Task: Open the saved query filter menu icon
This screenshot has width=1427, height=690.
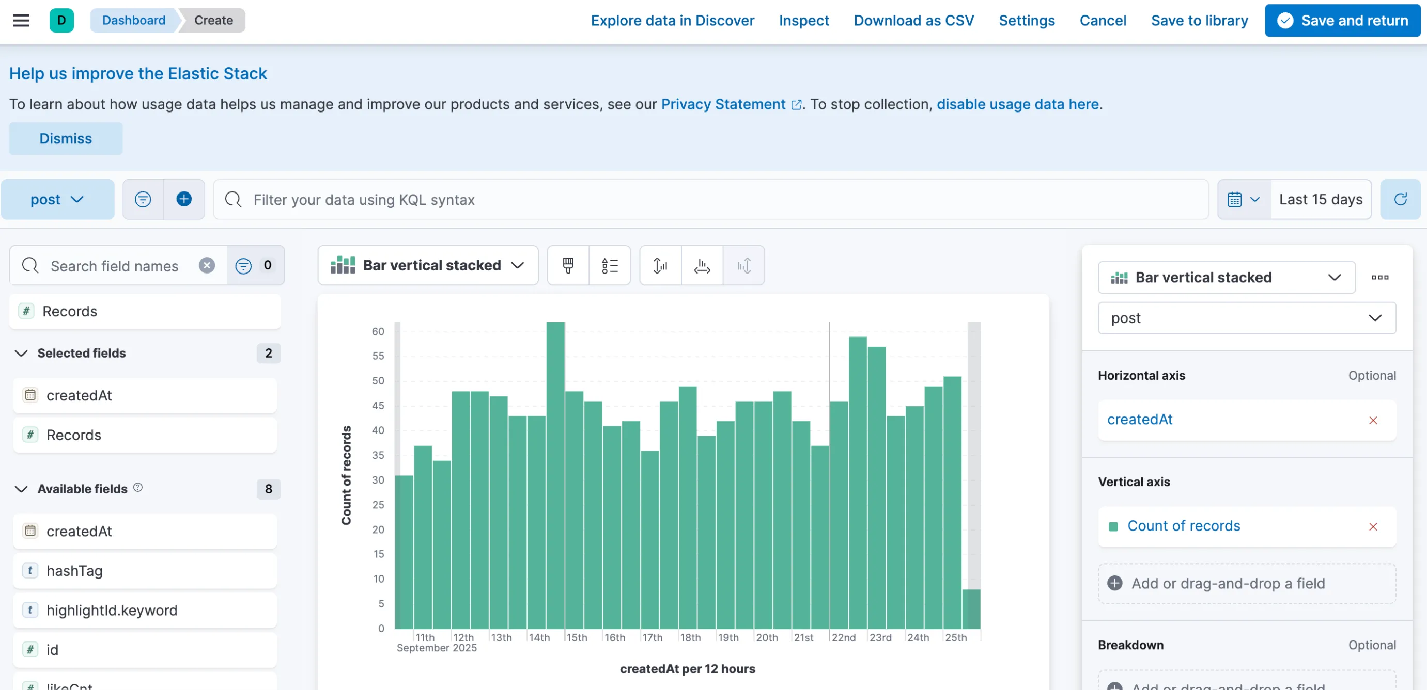Action: click(x=143, y=199)
